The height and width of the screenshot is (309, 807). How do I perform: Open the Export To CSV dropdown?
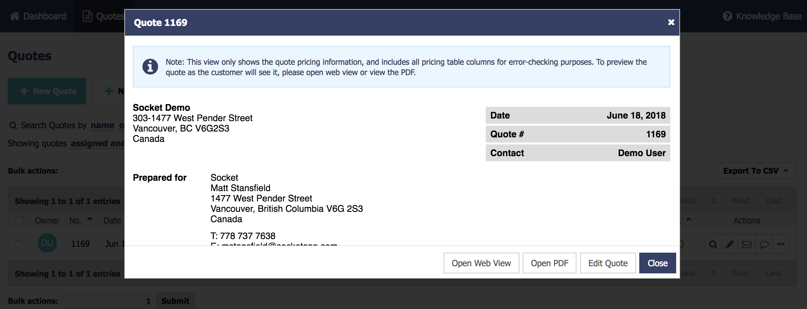tap(757, 171)
